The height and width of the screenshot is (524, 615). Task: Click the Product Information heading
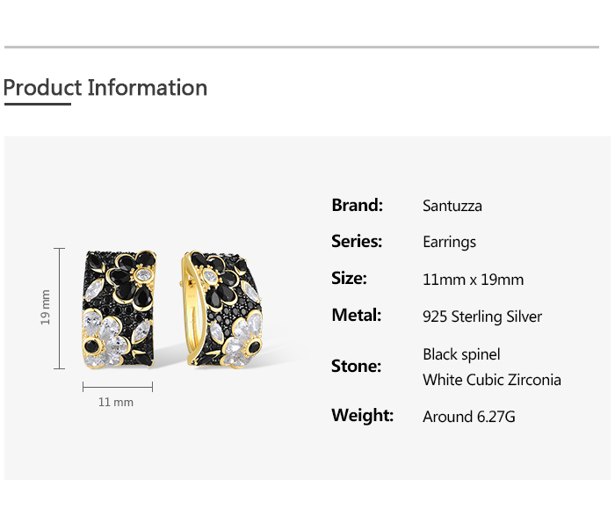pos(105,88)
